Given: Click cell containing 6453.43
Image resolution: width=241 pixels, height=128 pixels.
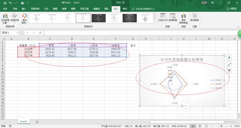Looking at the screenshot, I should coord(50,49).
